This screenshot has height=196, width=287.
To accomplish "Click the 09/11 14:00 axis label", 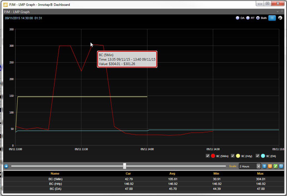I will [147, 149].
